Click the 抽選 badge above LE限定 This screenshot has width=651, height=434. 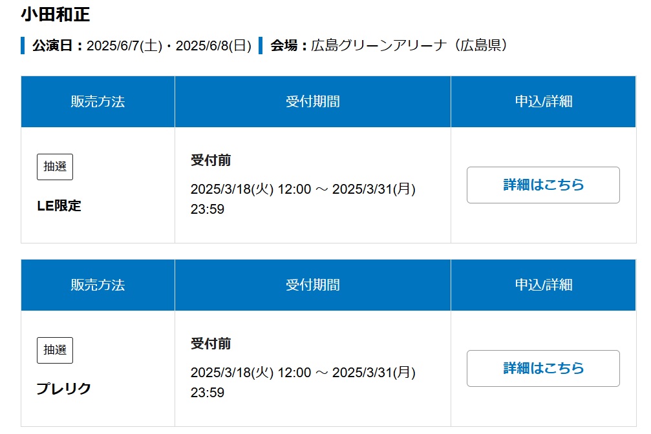click(55, 167)
